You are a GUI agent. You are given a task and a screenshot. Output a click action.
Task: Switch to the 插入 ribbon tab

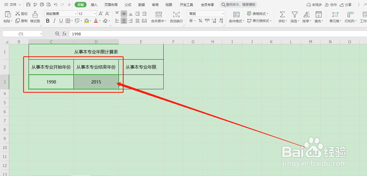click(x=94, y=4)
